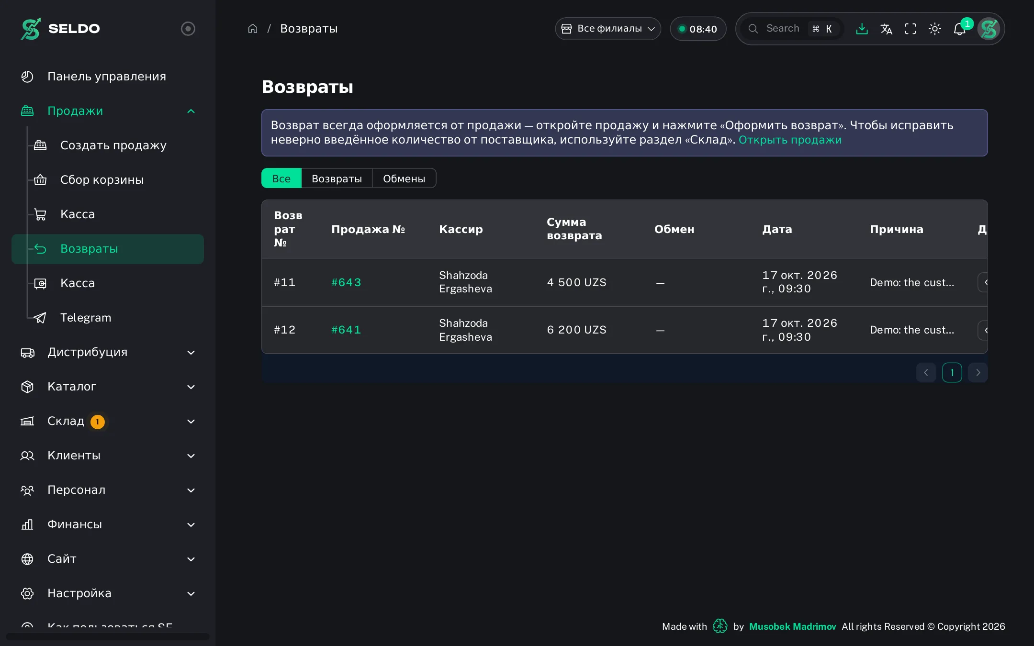The height and width of the screenshot is (646, 1034).
Task: Open the user avatar menu
Action: point(989,29)
